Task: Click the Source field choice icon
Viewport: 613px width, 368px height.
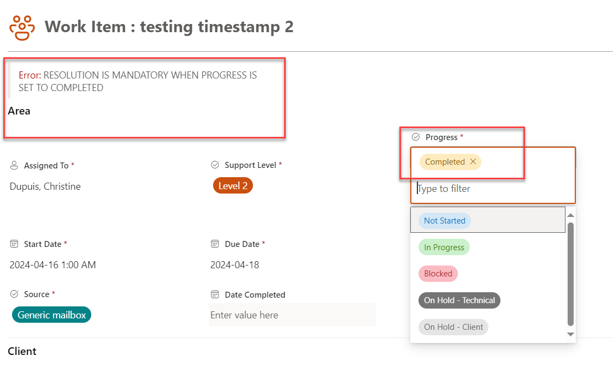Action: point(14,294)
